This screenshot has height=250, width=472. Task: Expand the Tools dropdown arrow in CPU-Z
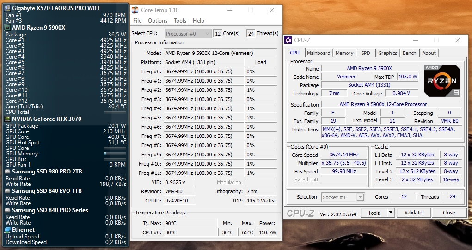point(391,213)
